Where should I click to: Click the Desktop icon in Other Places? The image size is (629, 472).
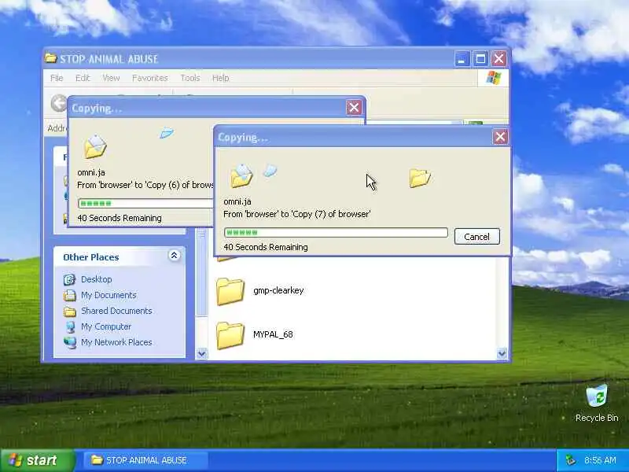(69, 279)
